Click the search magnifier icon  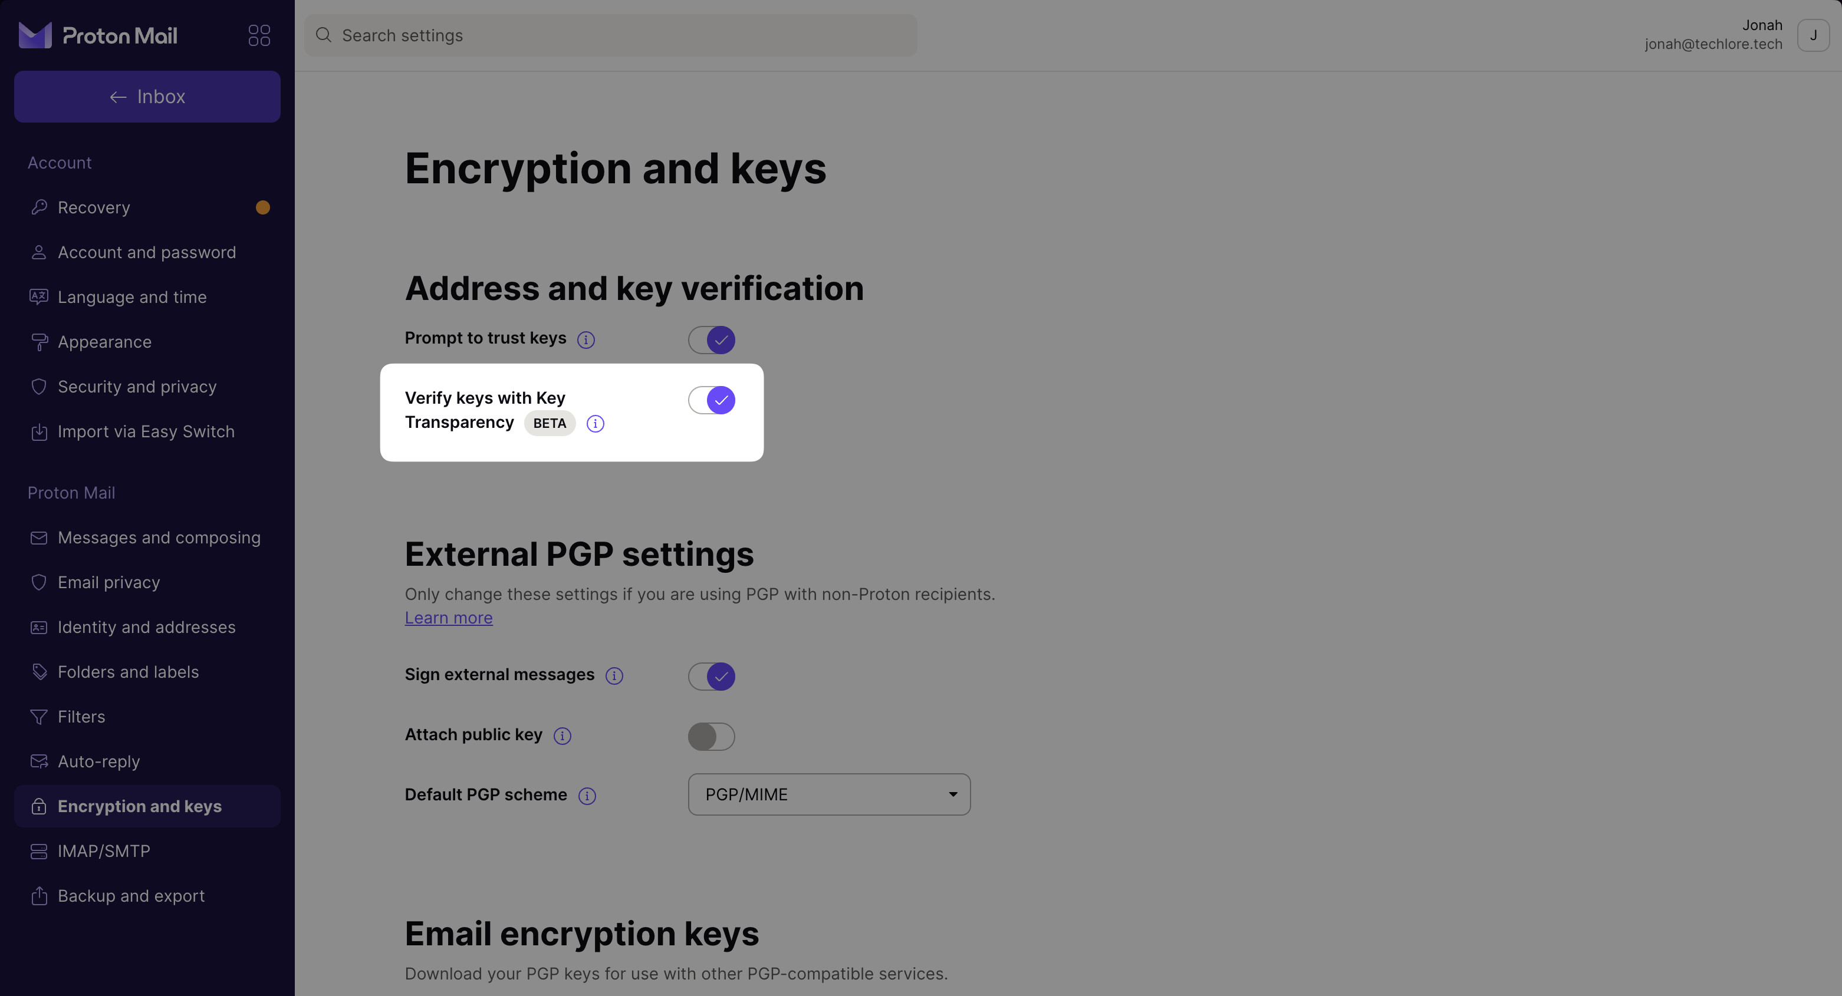[323, 35]
